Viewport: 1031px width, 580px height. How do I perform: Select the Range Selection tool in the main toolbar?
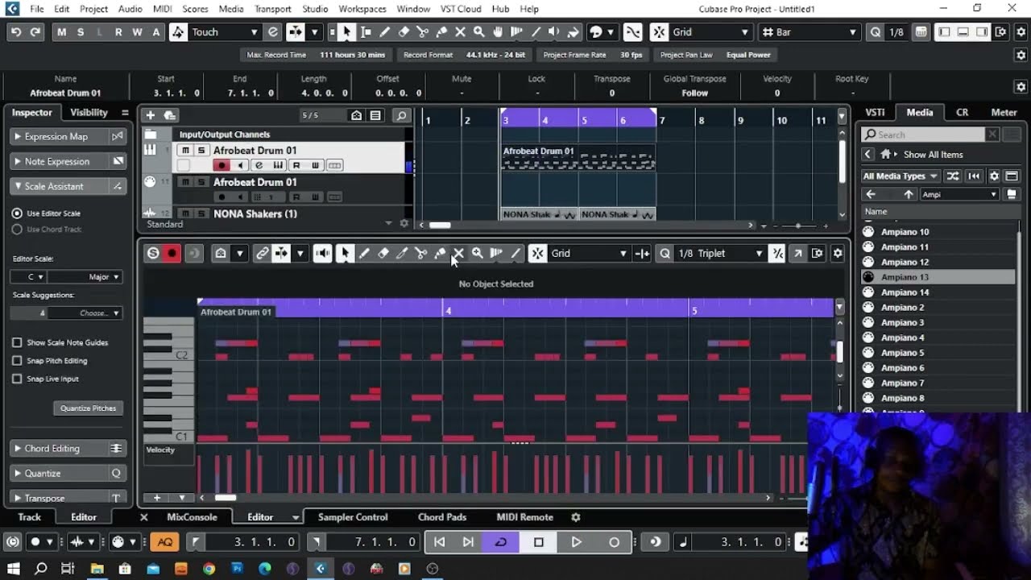coord(366,32)
